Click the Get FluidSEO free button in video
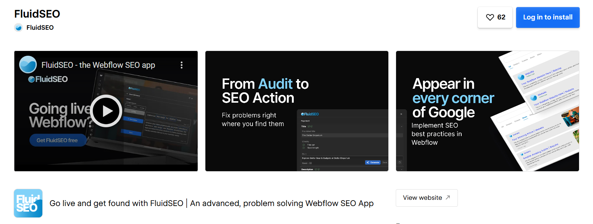This screenshot has width=593, height=224. click(57, 140)
